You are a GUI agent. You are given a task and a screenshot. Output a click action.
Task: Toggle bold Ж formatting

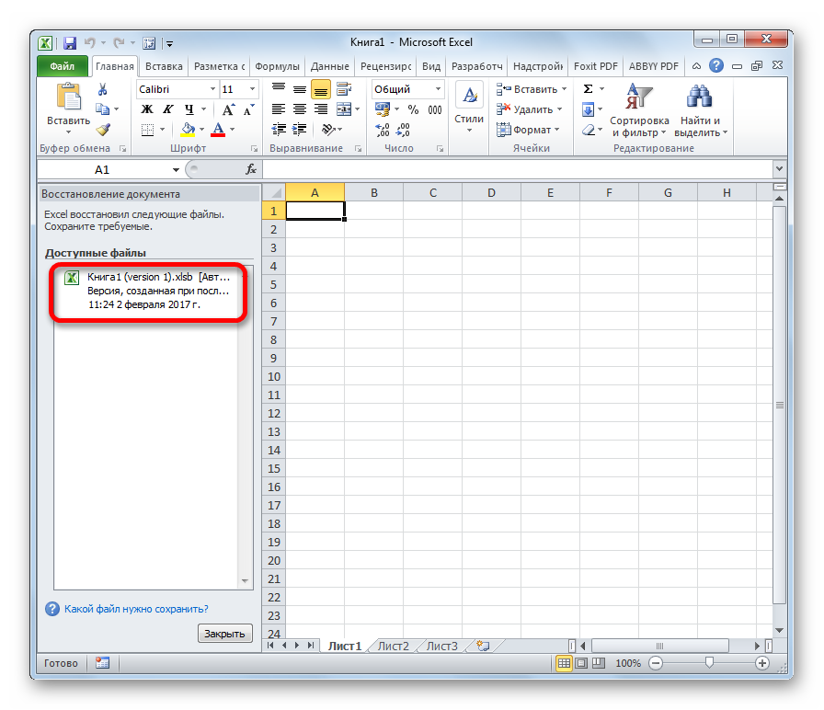(x=146, y=109)
